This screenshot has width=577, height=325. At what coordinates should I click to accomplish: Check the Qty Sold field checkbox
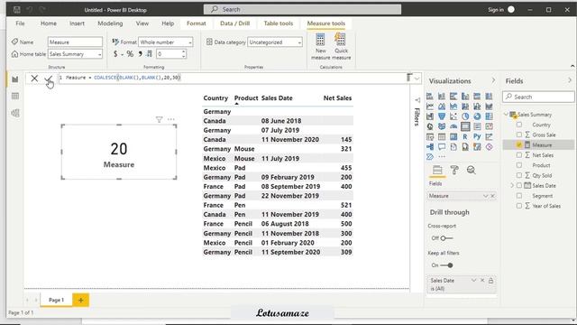[x=519, y=175]
